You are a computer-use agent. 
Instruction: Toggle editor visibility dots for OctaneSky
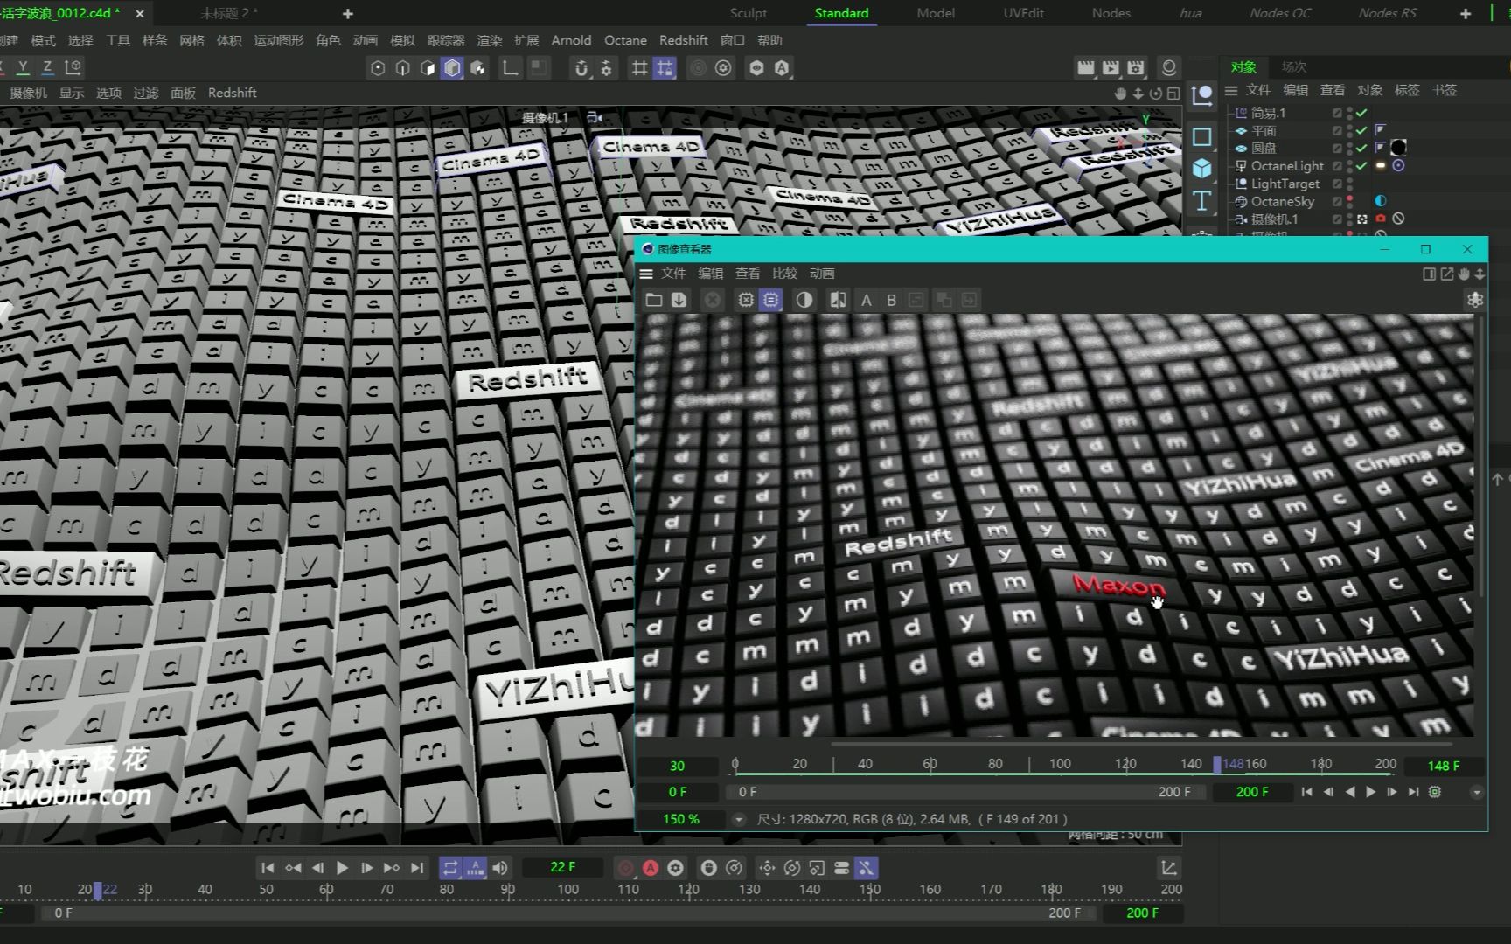pos(1350,201)
